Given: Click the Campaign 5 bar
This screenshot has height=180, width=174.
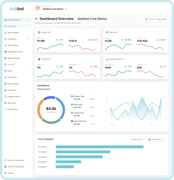Looking at the screenshot, I should pos(65,167).
